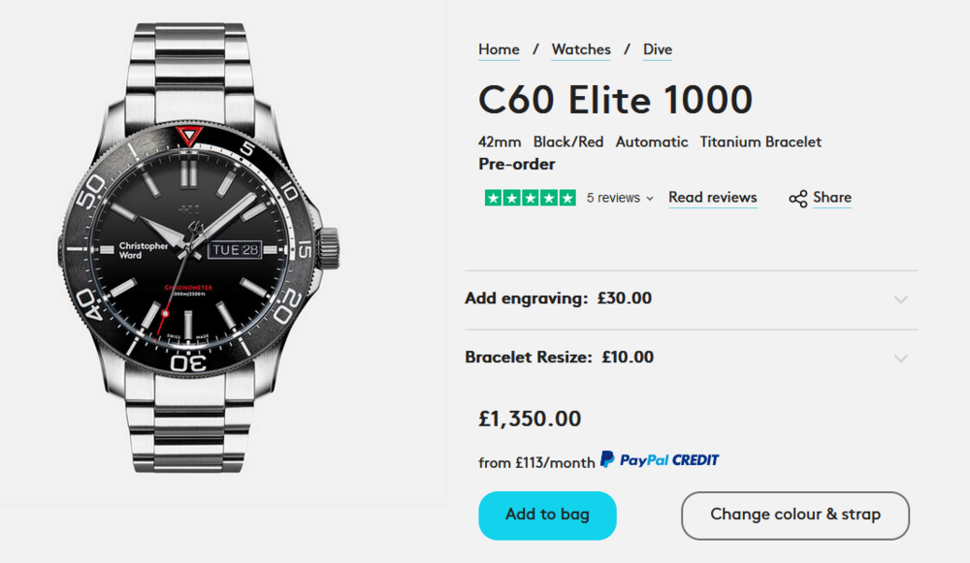Image resolution: width=970 pixels, height=563 pixels.
Task: Click the green Trustpilot star rating
Action: [x=530, y=198]
